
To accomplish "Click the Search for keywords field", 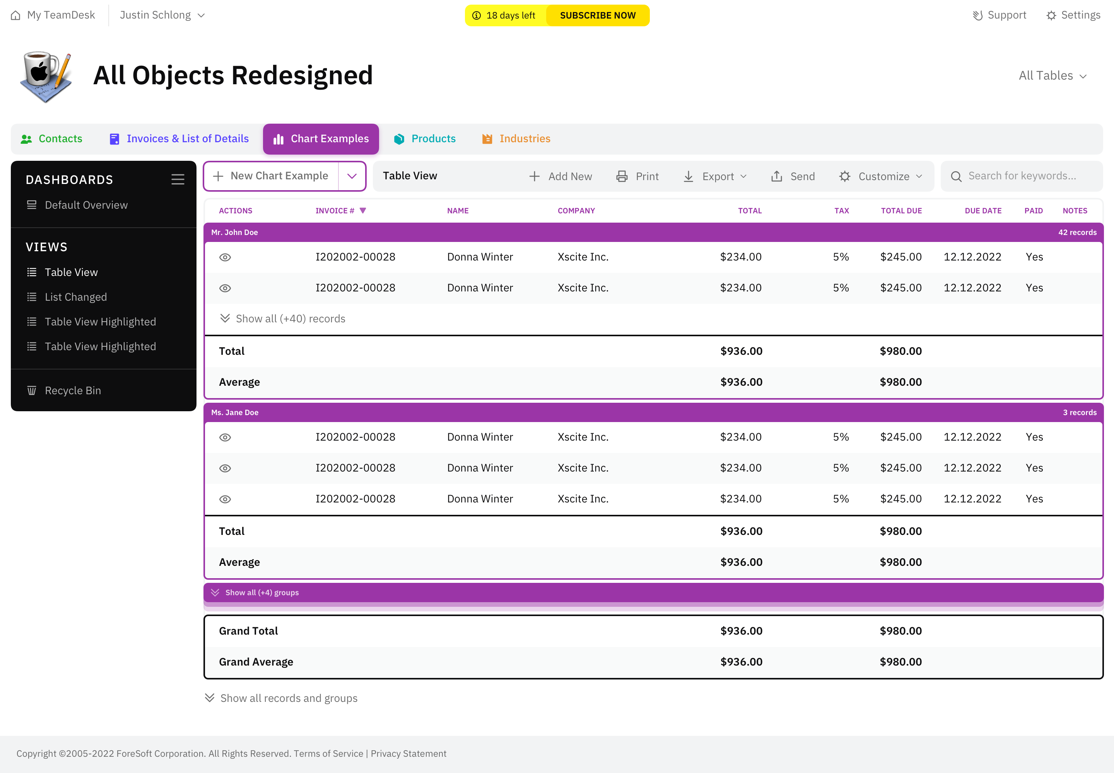I will [x=1022, y=176].
